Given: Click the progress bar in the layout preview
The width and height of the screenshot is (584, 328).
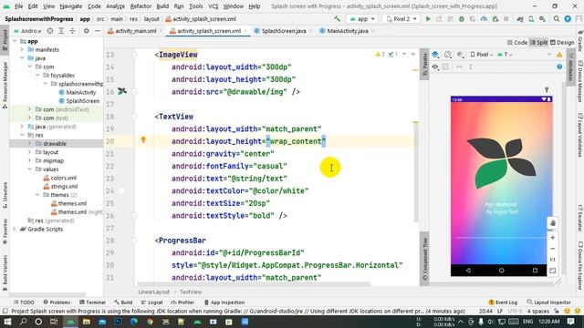Looking at the screenshot, I should (x=501, y=237).
